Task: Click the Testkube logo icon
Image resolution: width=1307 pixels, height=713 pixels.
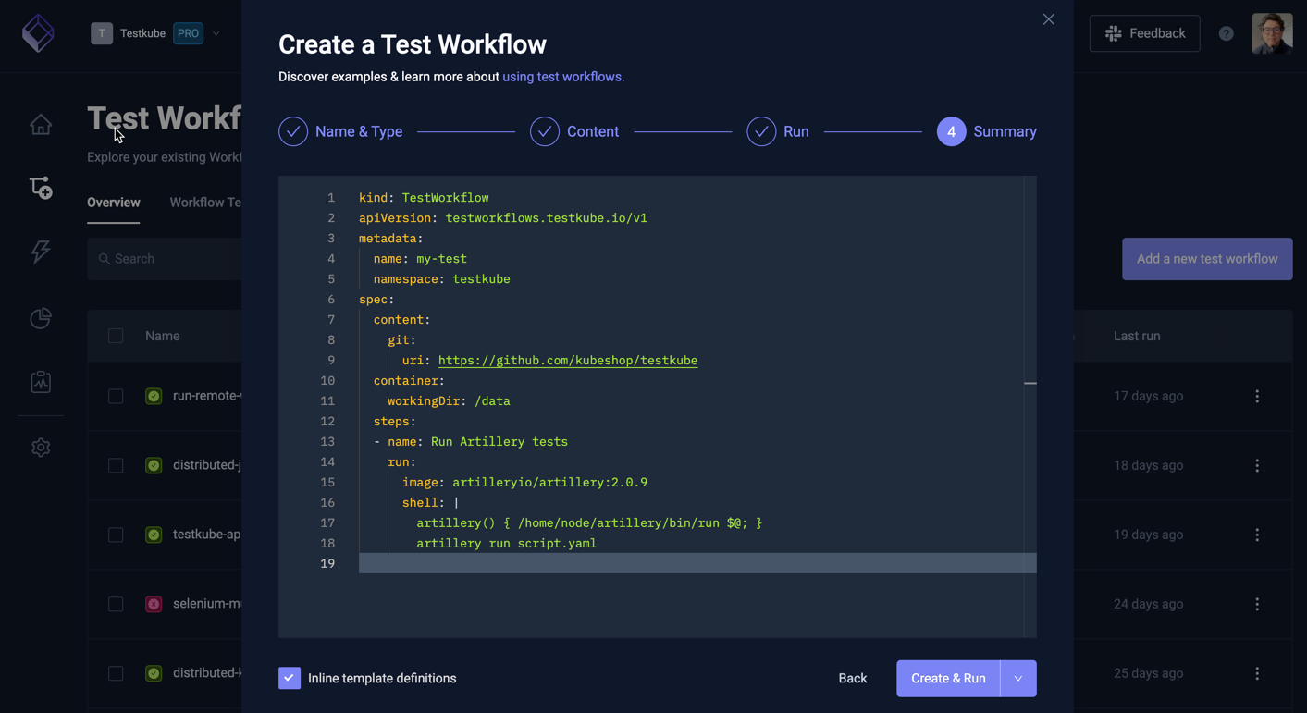Action: click(x=38, y=33)
